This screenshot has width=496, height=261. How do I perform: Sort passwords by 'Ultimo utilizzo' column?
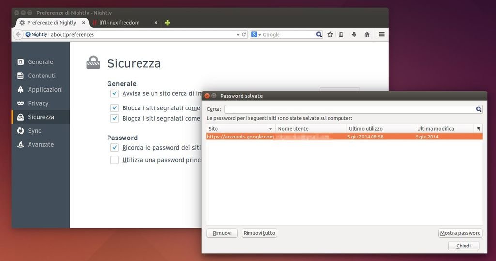pos(380,129)
